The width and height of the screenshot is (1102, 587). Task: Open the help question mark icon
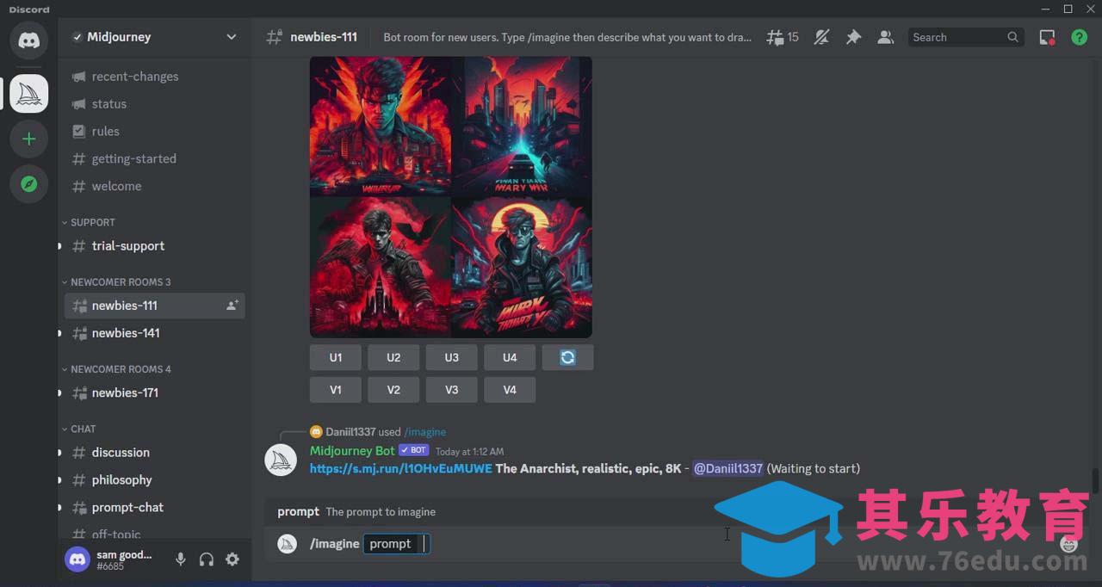point(1079,37)
